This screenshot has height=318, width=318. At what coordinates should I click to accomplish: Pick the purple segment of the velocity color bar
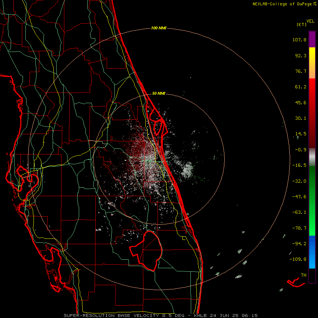(x=312, y=39)
